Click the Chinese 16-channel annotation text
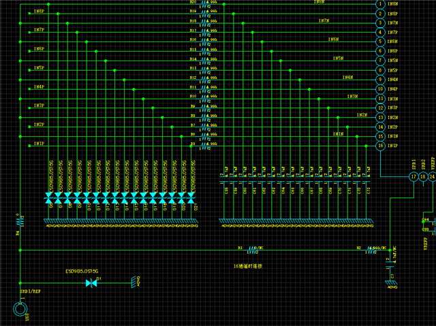 [248, 266]
